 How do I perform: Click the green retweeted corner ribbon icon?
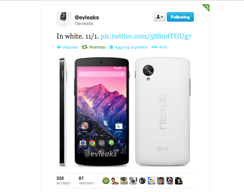tap(206, 8)
